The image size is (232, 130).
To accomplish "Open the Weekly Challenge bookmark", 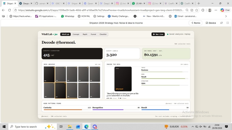I will 118,16.
